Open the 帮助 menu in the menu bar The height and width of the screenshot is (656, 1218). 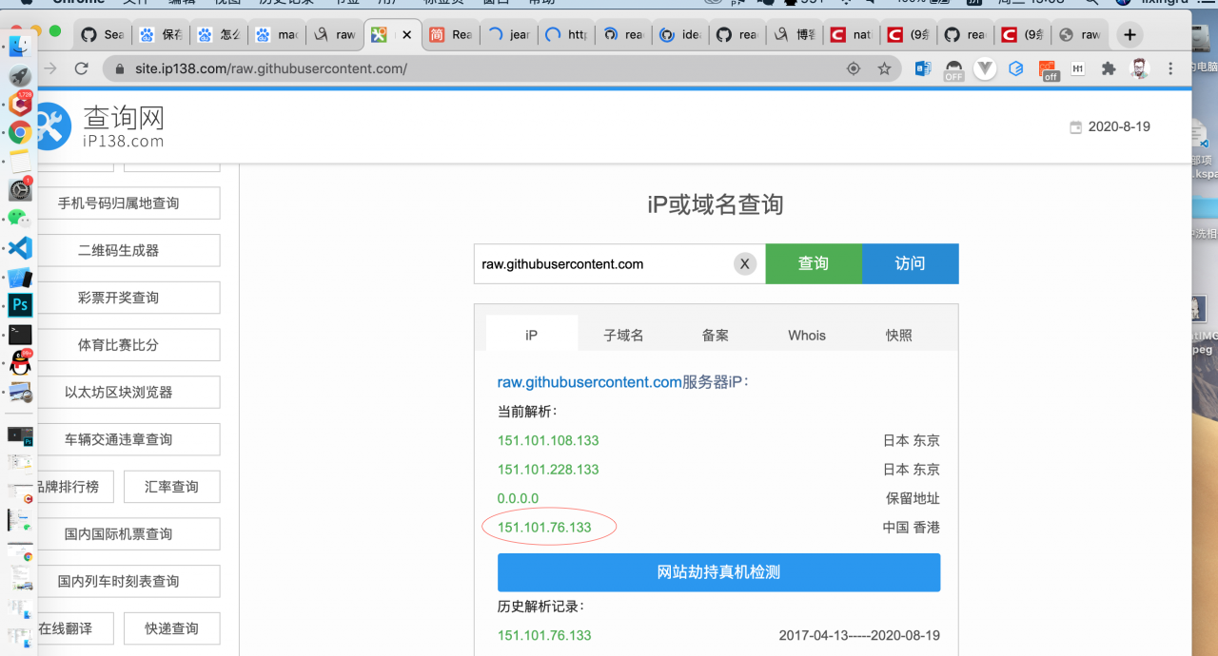coord(540,3)
